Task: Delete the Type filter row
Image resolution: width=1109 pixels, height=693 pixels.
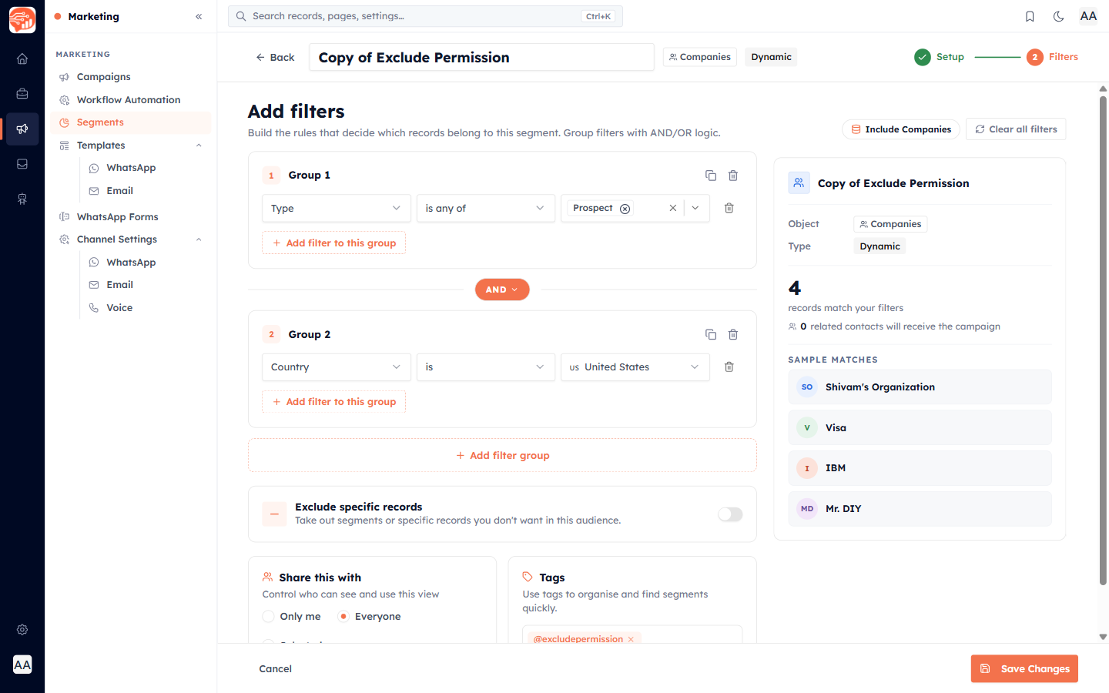Action: click(729, 208)
